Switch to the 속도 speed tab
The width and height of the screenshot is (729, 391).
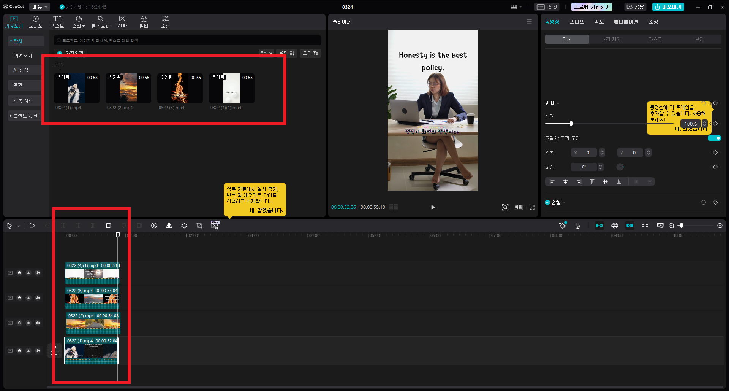tap(599, 22)
